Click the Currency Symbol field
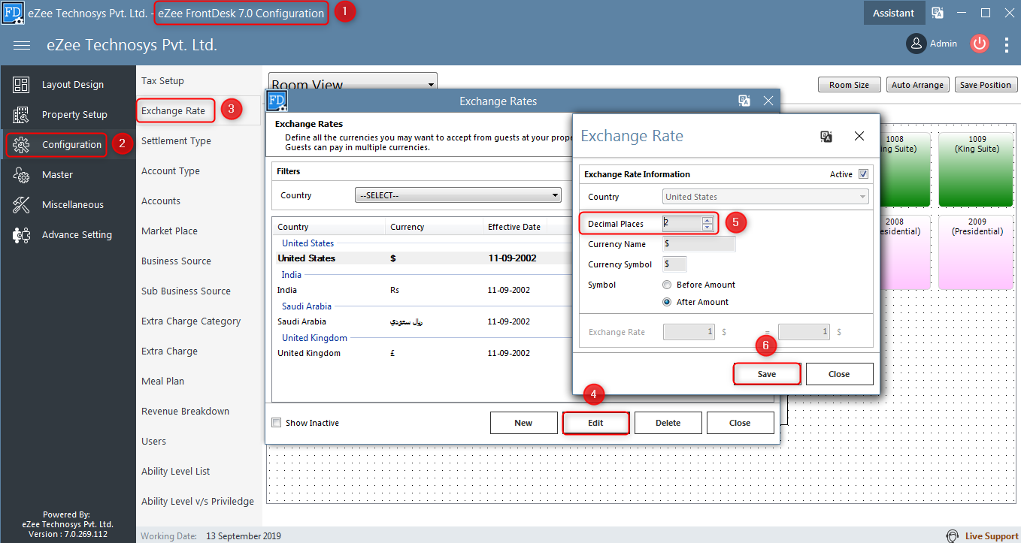Image resolution: width=1021 pixels, height=543 pixels. [674, 264]
